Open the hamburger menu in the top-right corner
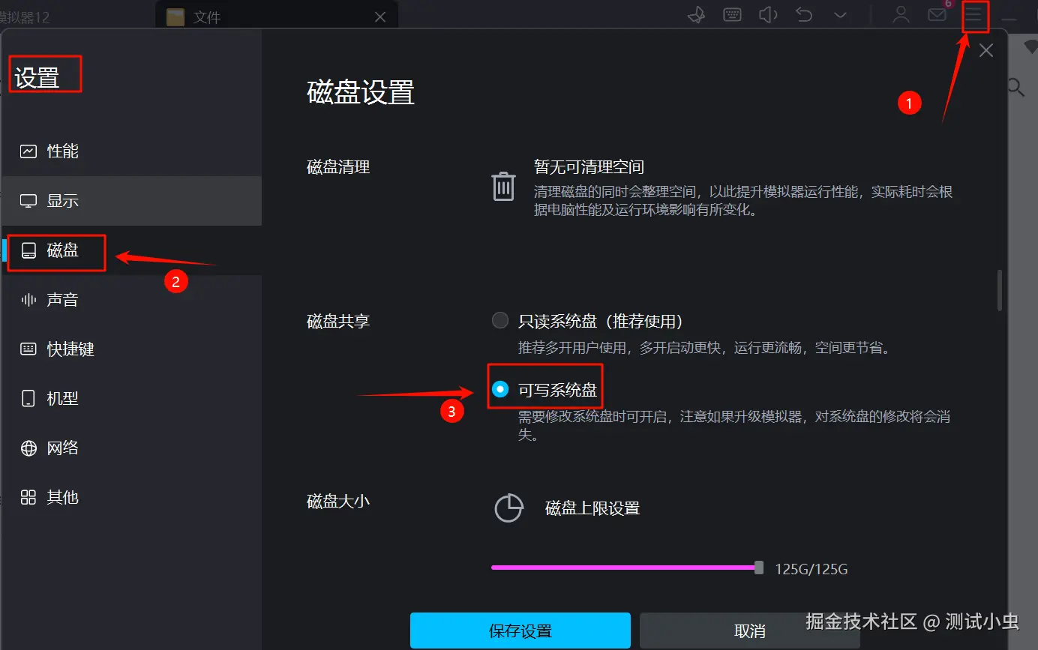 click(x=974, y=14)
